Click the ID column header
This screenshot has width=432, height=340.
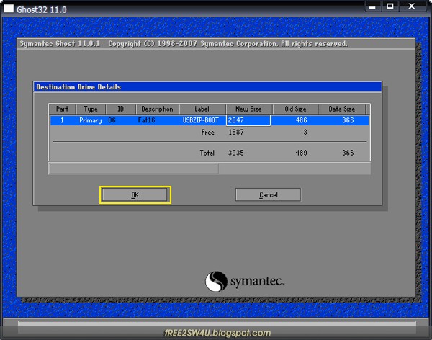(121, 109)
